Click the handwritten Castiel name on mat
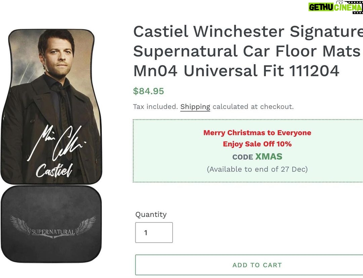The width and height of the screenshot is (363, 278). click(x=54, y=171)
